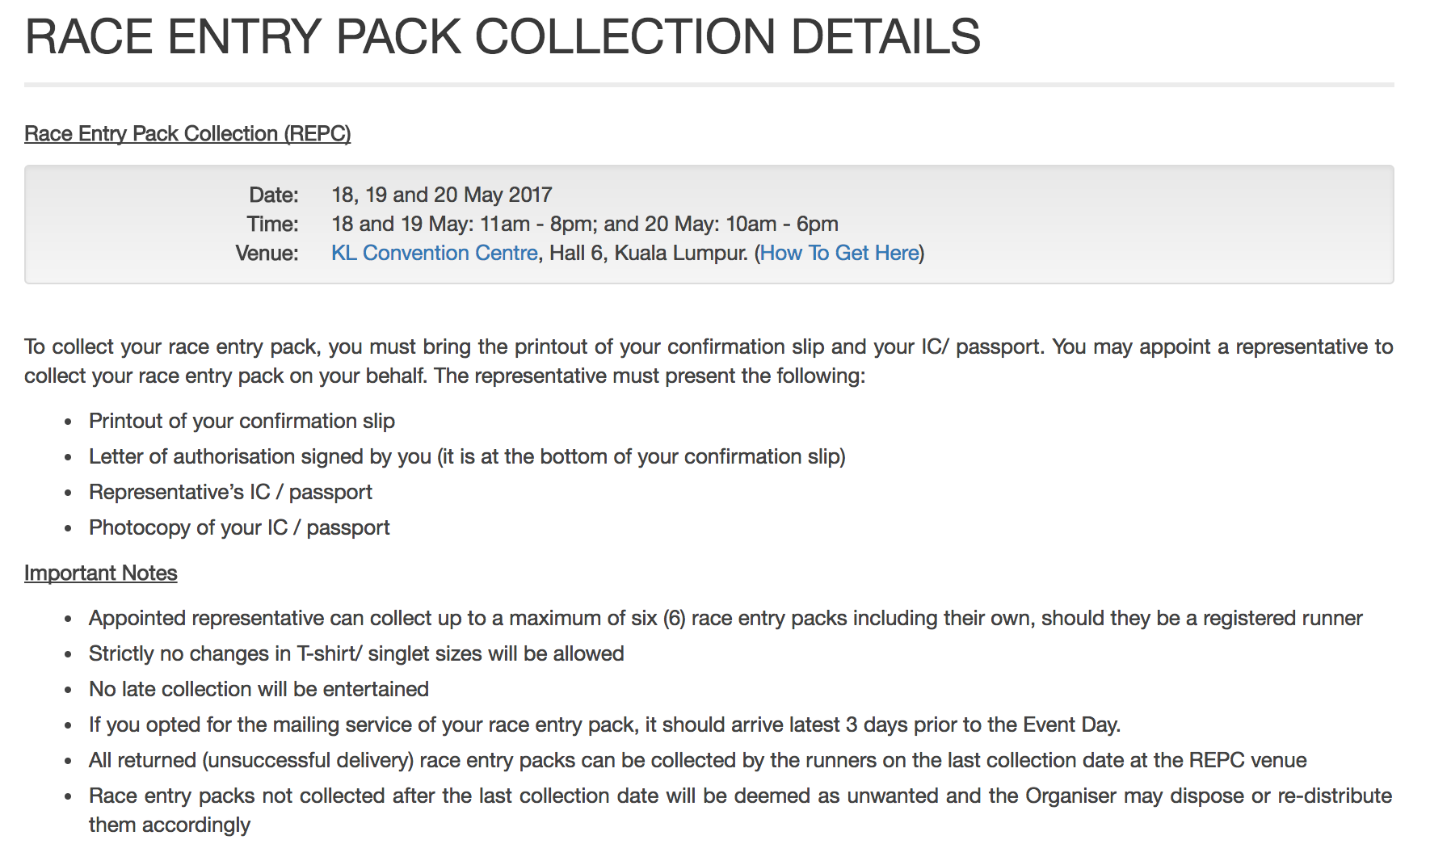The height and width of the screenshot is (861, 1451).
Task: Click the No late collection will be entertained note
Action: tap(259, 689)
